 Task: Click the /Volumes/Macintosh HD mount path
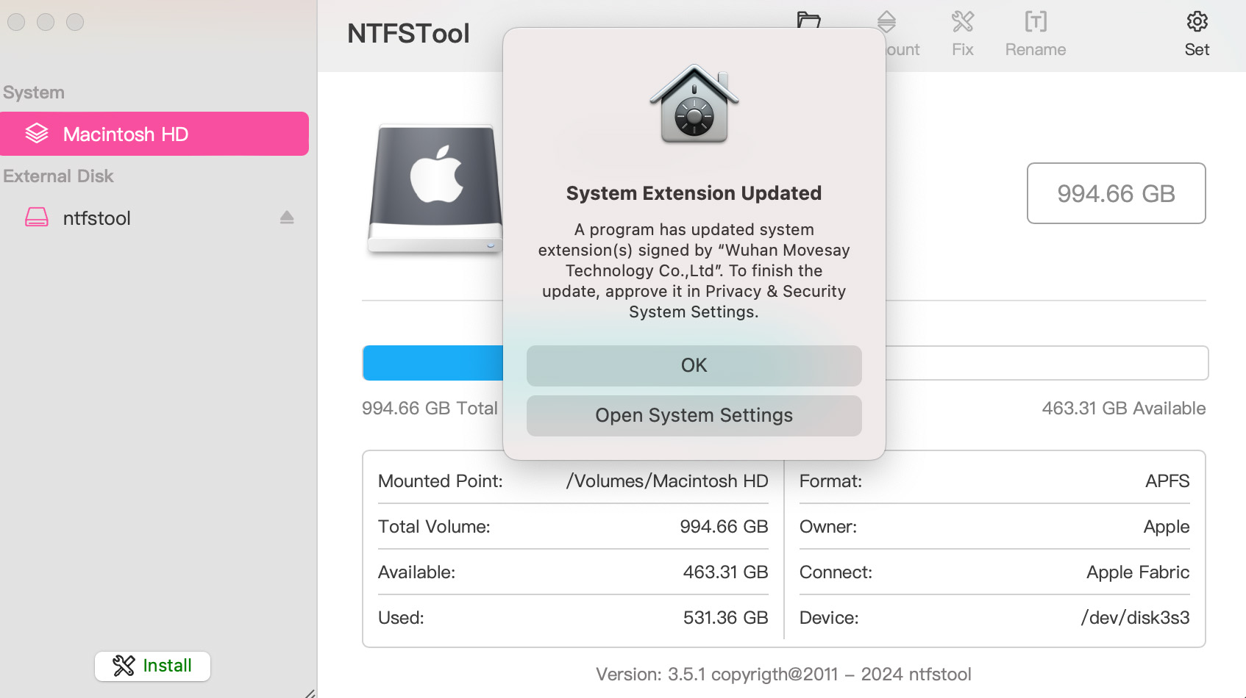[x=666, y=481]
